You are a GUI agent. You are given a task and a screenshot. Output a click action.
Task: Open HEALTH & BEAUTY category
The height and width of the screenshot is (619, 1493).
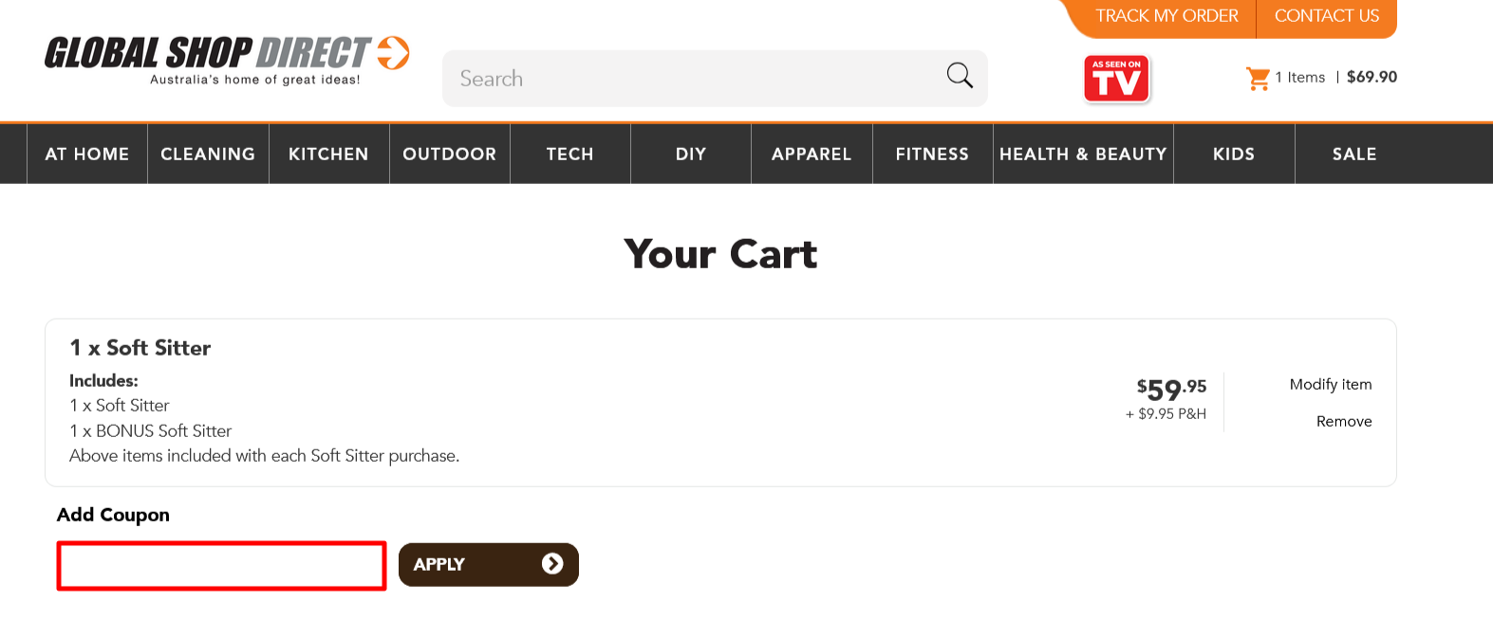click(x=1083, y=154)
